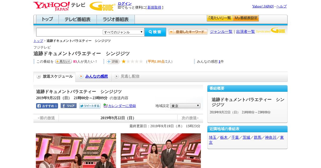Open the right program still image
This screenshot has height=168, width=321.
coord(161,151)
